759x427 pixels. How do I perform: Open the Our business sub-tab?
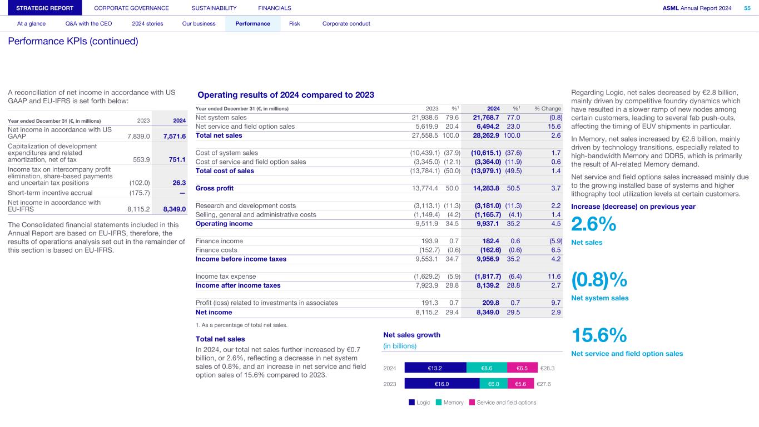[x=199, y=23]
